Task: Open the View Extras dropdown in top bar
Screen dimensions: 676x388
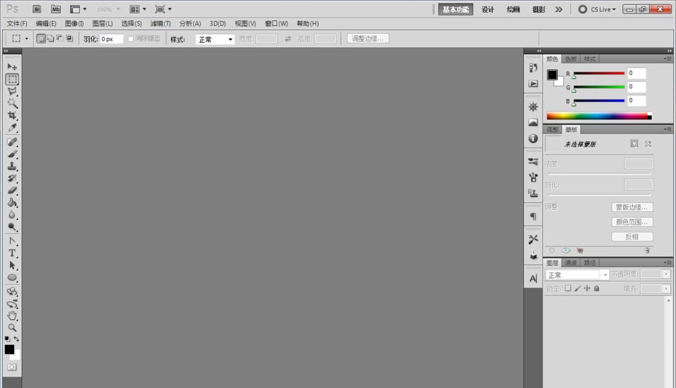Action: 78,9
